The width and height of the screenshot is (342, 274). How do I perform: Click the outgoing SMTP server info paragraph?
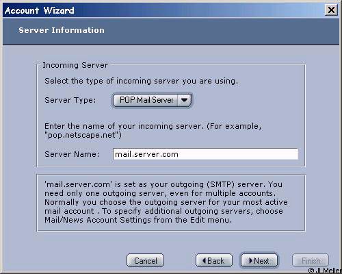166,202
